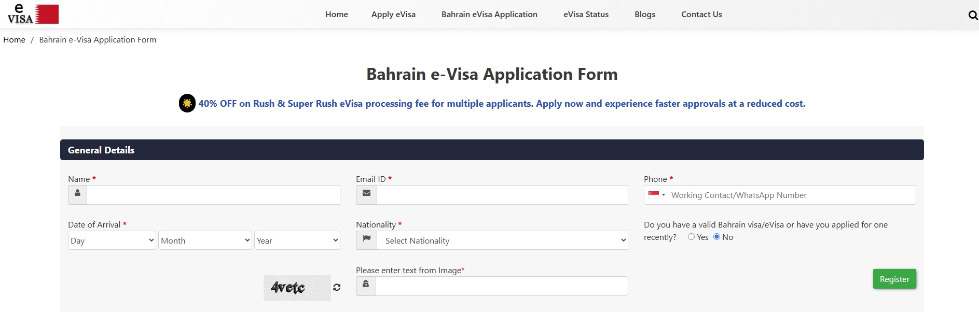Open Blogs menu item

645,15
